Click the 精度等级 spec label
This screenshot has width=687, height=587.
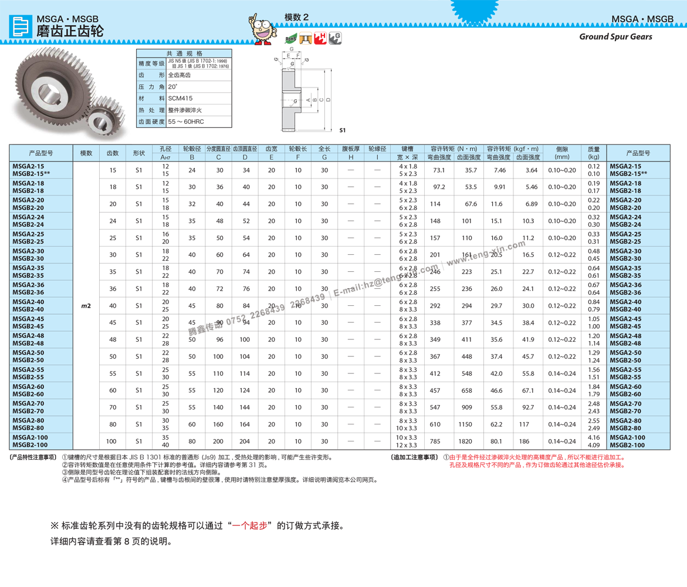click(x=151, y=63)
